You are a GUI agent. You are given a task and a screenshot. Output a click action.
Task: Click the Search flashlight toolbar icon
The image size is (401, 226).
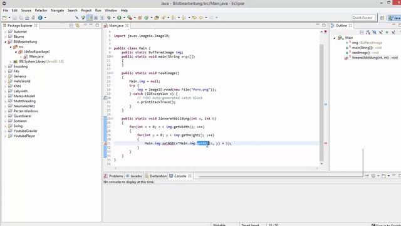coord(164,18)
